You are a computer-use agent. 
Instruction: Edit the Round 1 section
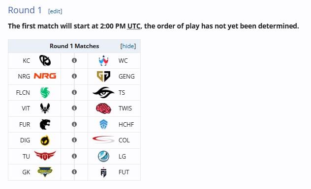pyautogui.click(x=55, y=11)
